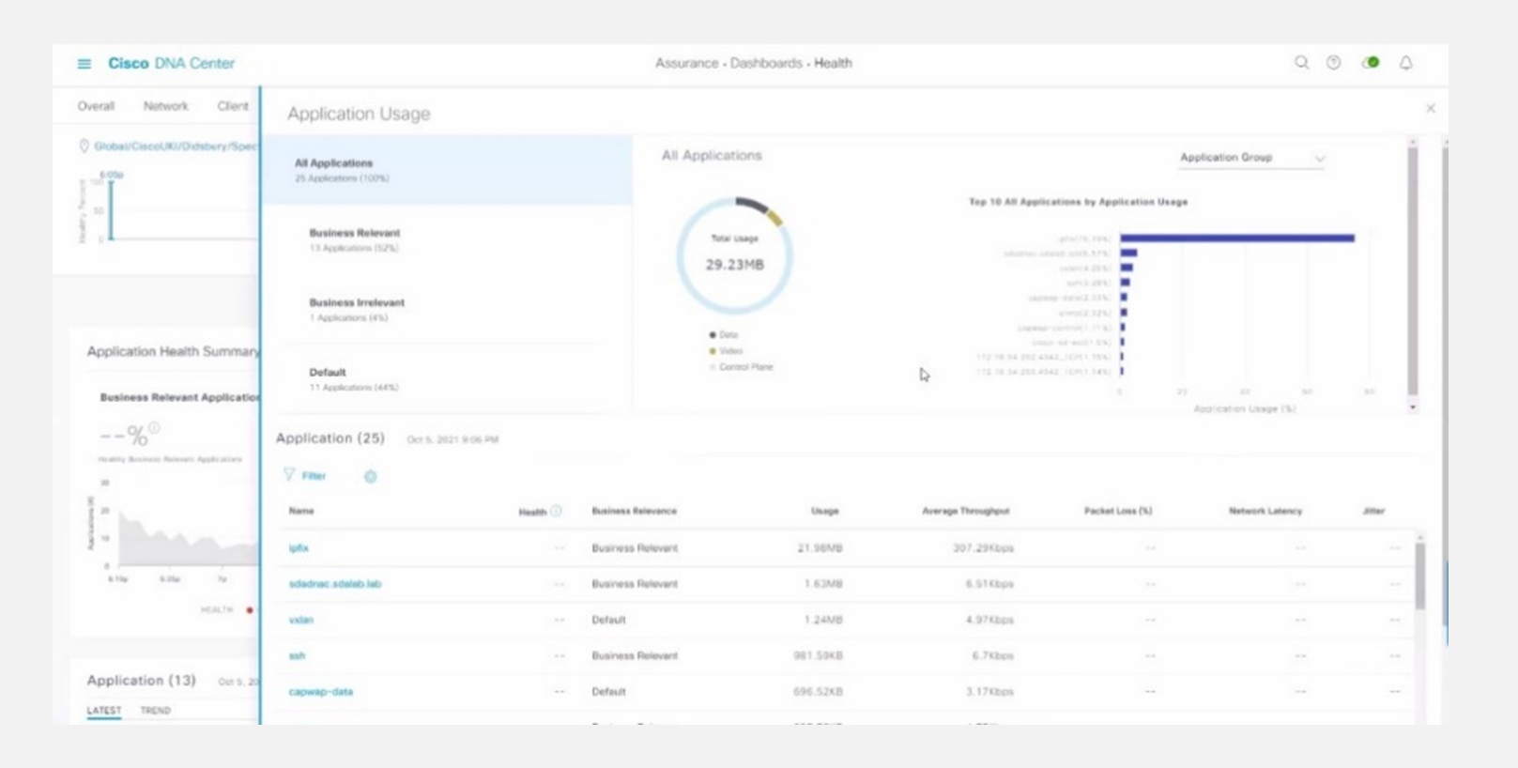Switch to the LATEST tab

point(104,711)
